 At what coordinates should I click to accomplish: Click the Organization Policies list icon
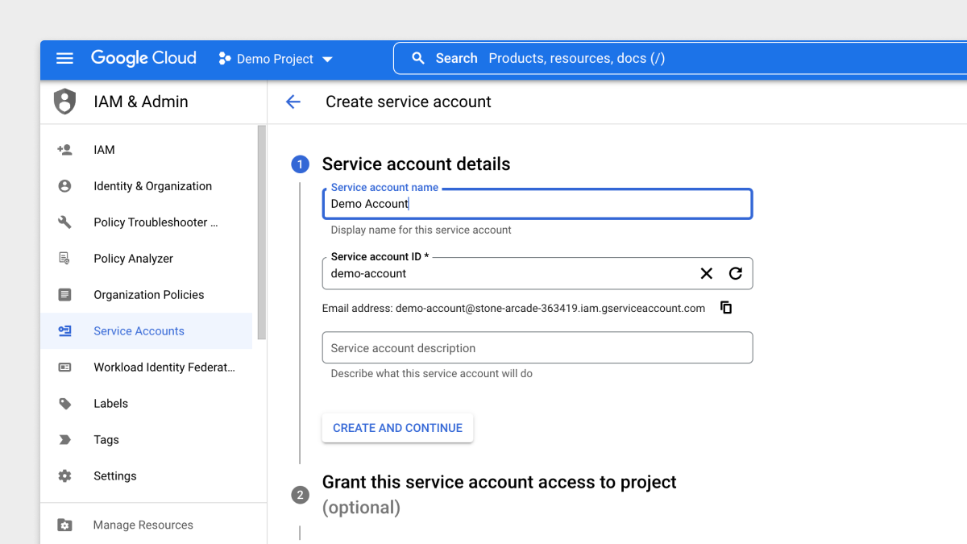coord(64,295)
